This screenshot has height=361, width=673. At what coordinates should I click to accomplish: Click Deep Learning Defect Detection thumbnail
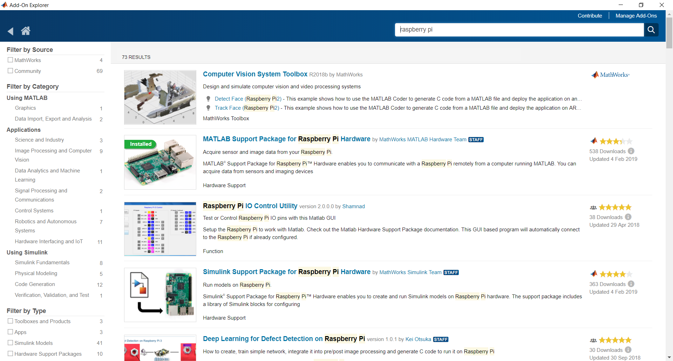pyautogui.click(x=160, y=348)
